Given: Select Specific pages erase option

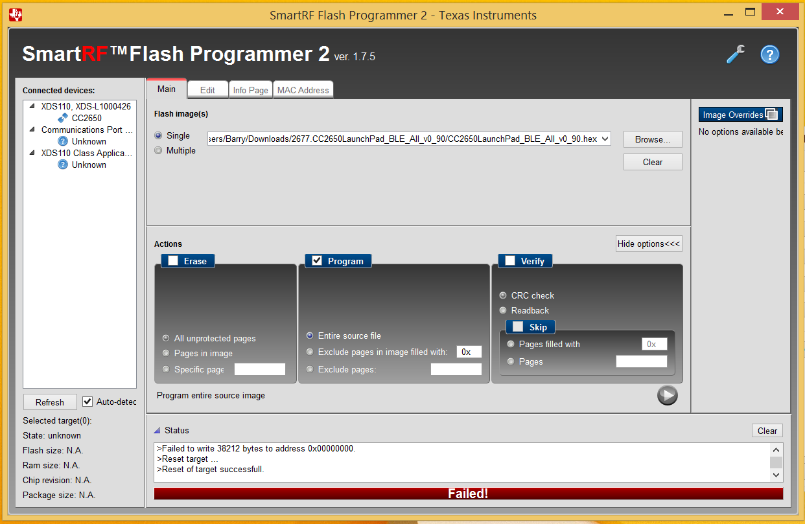Looking at the screenshot, I should pos(166,369).
